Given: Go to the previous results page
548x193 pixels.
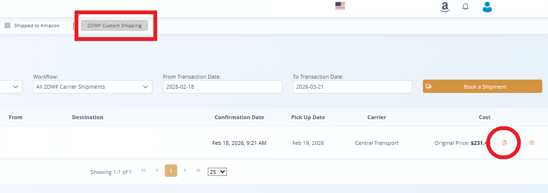Looking at the screenshot, I should pyautogui.click(x=157, y=170).
